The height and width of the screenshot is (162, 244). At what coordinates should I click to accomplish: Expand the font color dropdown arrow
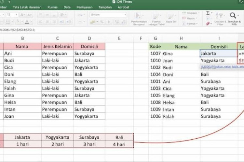tap(31, 22)
